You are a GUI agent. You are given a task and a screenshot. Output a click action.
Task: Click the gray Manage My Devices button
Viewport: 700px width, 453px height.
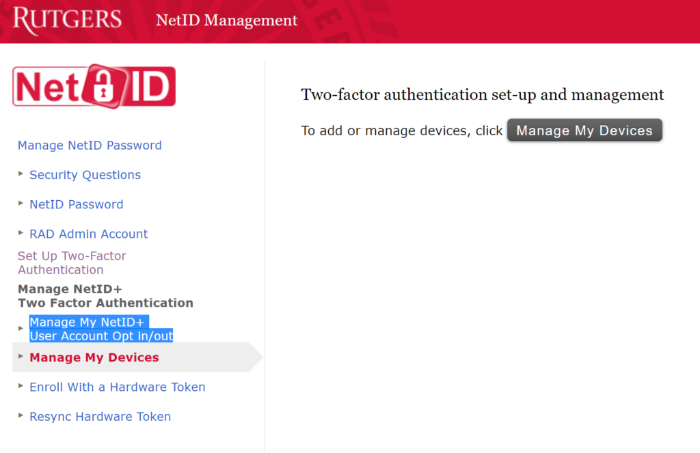(584, 131)
